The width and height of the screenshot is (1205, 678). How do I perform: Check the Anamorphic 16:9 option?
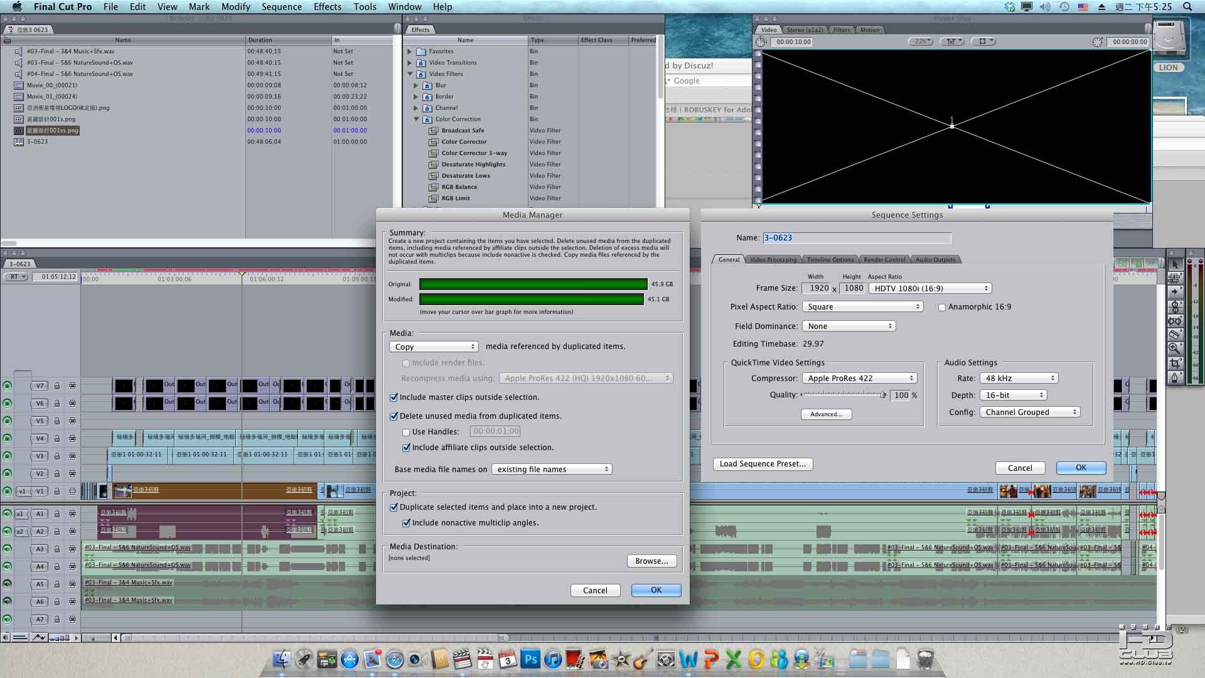[x=941, y=307]
